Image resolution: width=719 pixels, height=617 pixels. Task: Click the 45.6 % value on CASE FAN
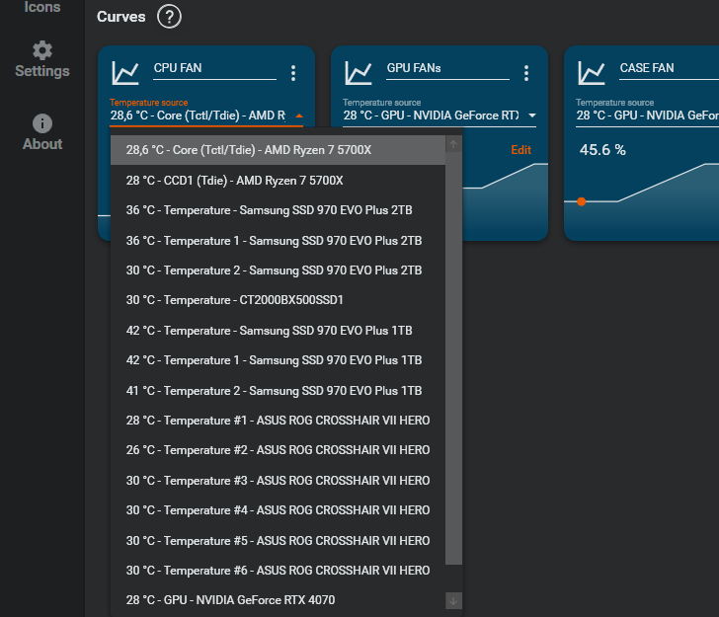pos(602,150)
